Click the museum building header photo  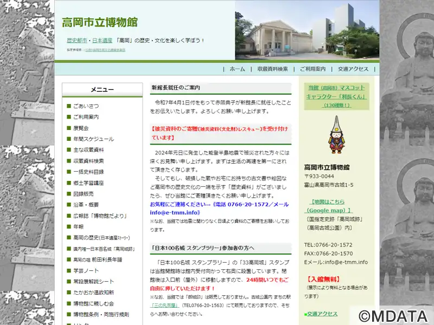307,30
